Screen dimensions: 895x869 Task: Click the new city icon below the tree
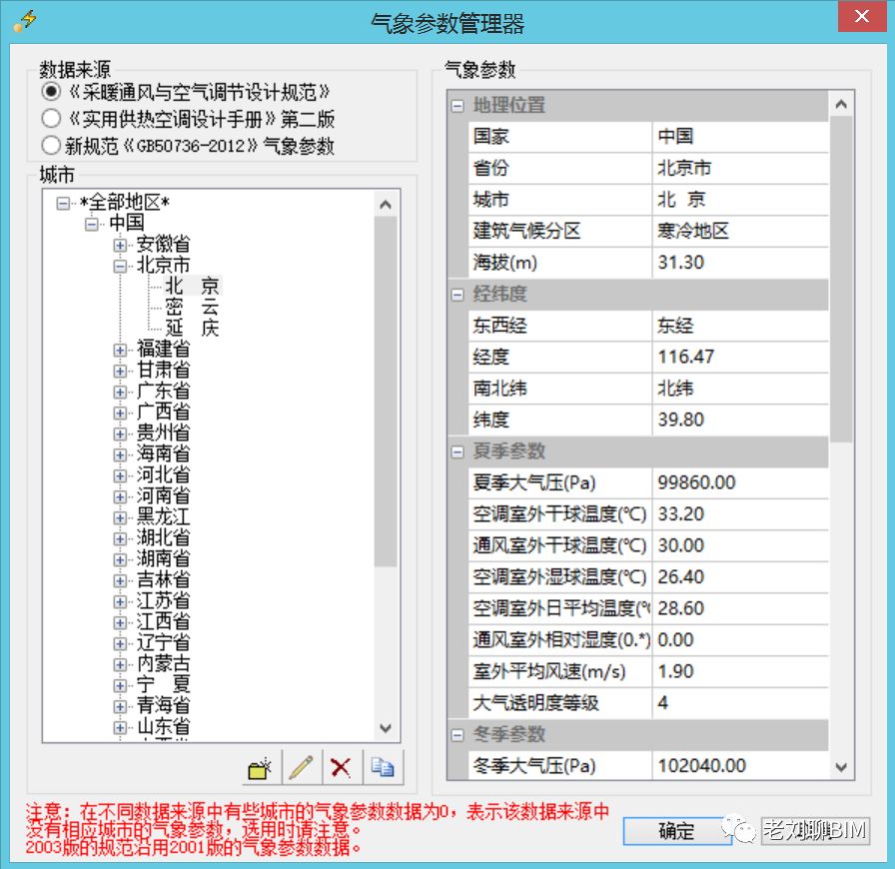pyautogui.click(x=261, y=768)
